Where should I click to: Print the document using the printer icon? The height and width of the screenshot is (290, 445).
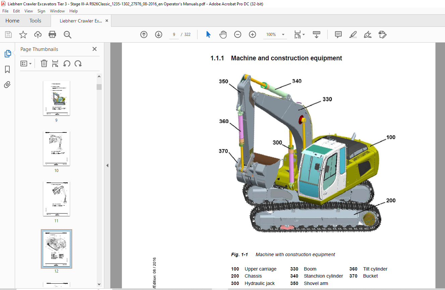click(52, 35)
